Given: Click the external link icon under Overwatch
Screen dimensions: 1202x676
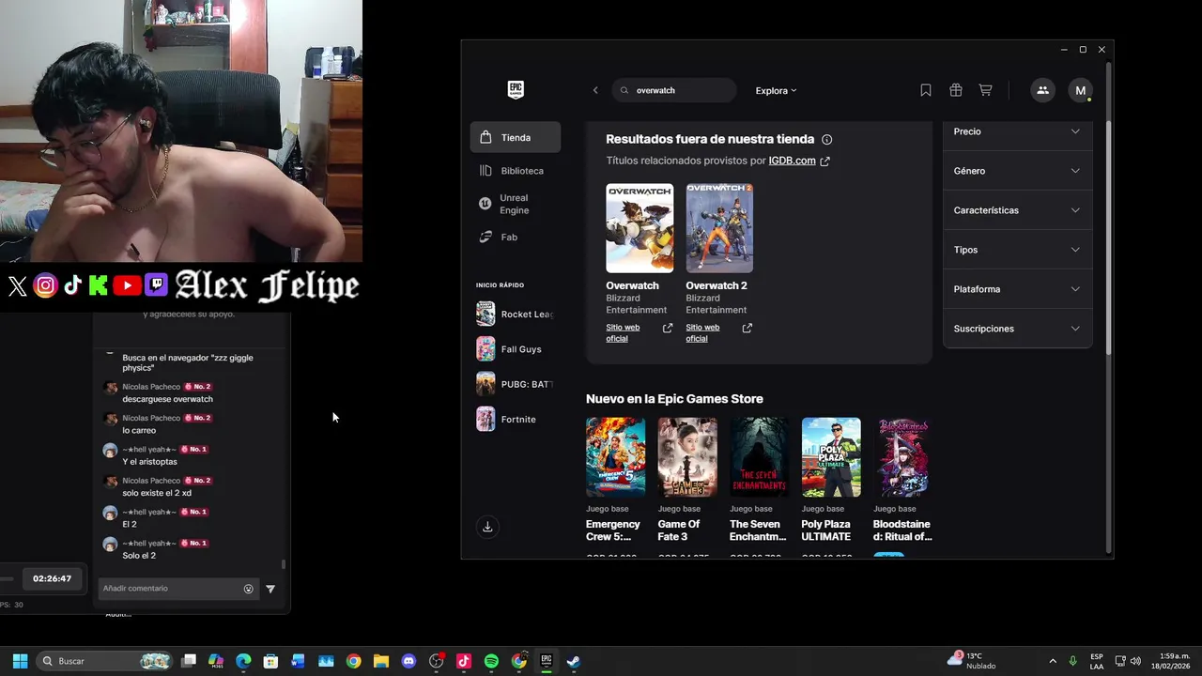Looking at the screenshot, I should pos(668,328).
